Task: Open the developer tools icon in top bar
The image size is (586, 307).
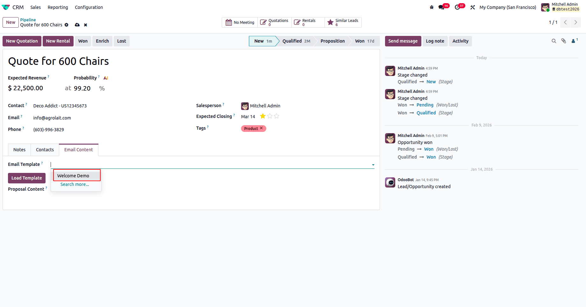Action: (x=473, y=7)
